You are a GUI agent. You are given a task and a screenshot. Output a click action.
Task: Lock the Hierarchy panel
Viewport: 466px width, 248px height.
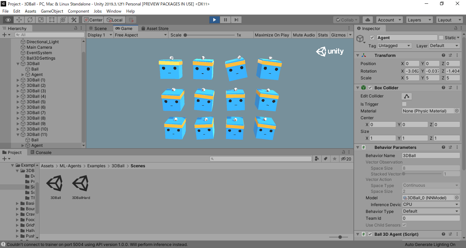76,28
